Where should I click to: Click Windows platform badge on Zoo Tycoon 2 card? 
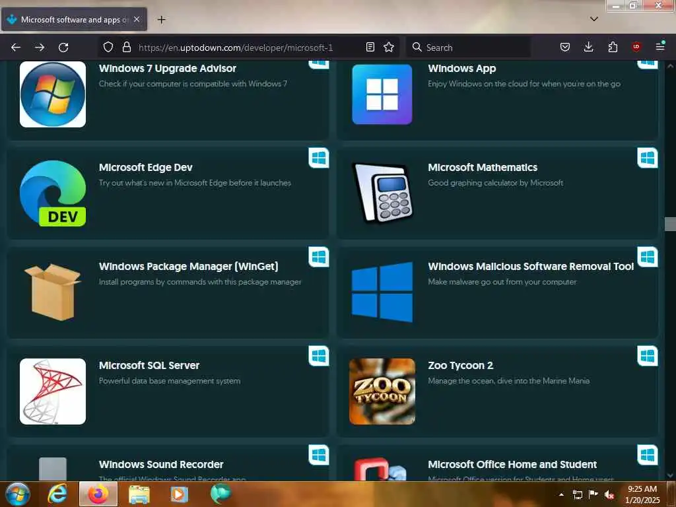pyautogui.click(x=648, y=356)
